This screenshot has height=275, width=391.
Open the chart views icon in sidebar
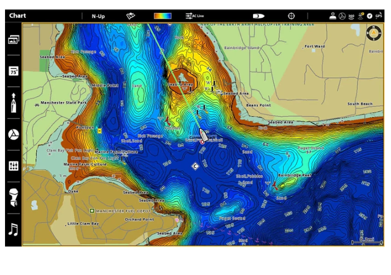[x=14, y=40]
